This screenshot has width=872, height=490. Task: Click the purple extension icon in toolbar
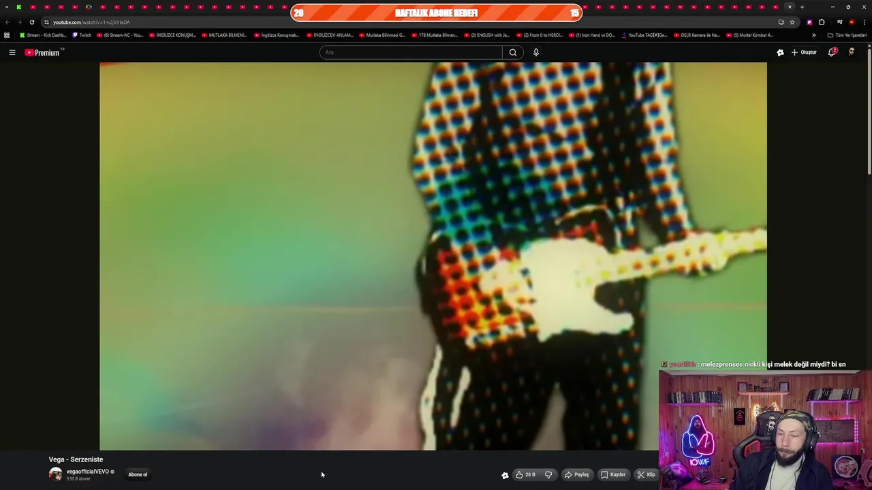pyautogui.click(x=809, y=22)
